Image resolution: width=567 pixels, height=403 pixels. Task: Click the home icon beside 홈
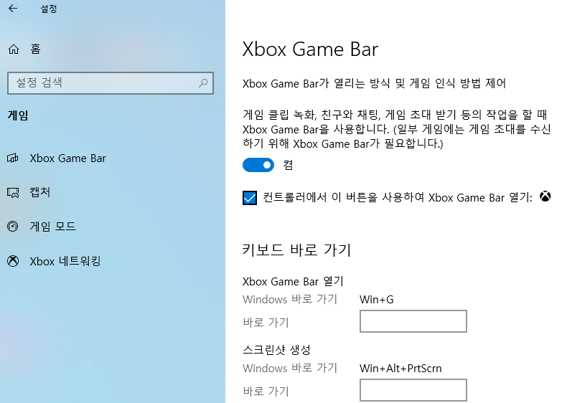point(14,49)
